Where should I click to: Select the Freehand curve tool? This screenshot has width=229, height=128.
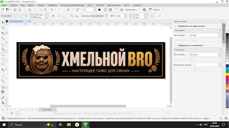tap(3, 44)
